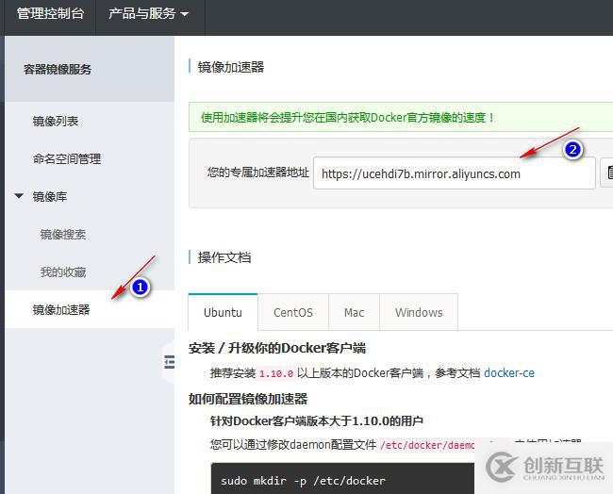Switch to the Windows tab
This screenshot has height=494, width=613.
(419, 313)
